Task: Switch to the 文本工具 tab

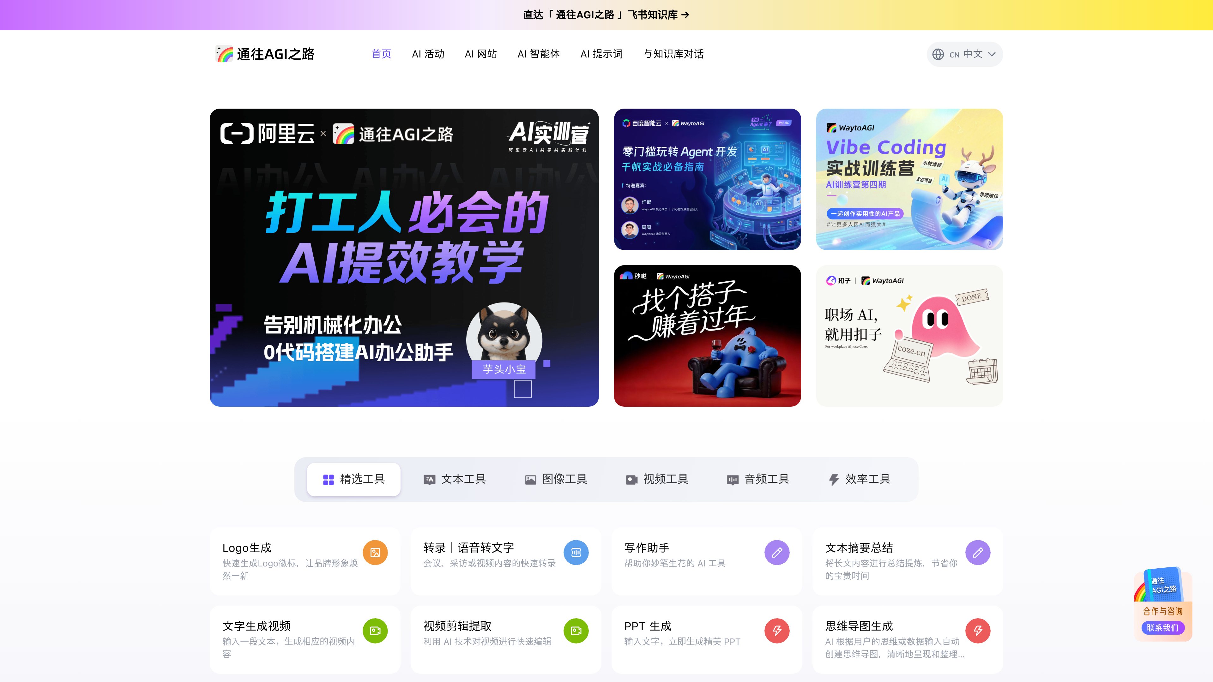Action: point(455,479)
